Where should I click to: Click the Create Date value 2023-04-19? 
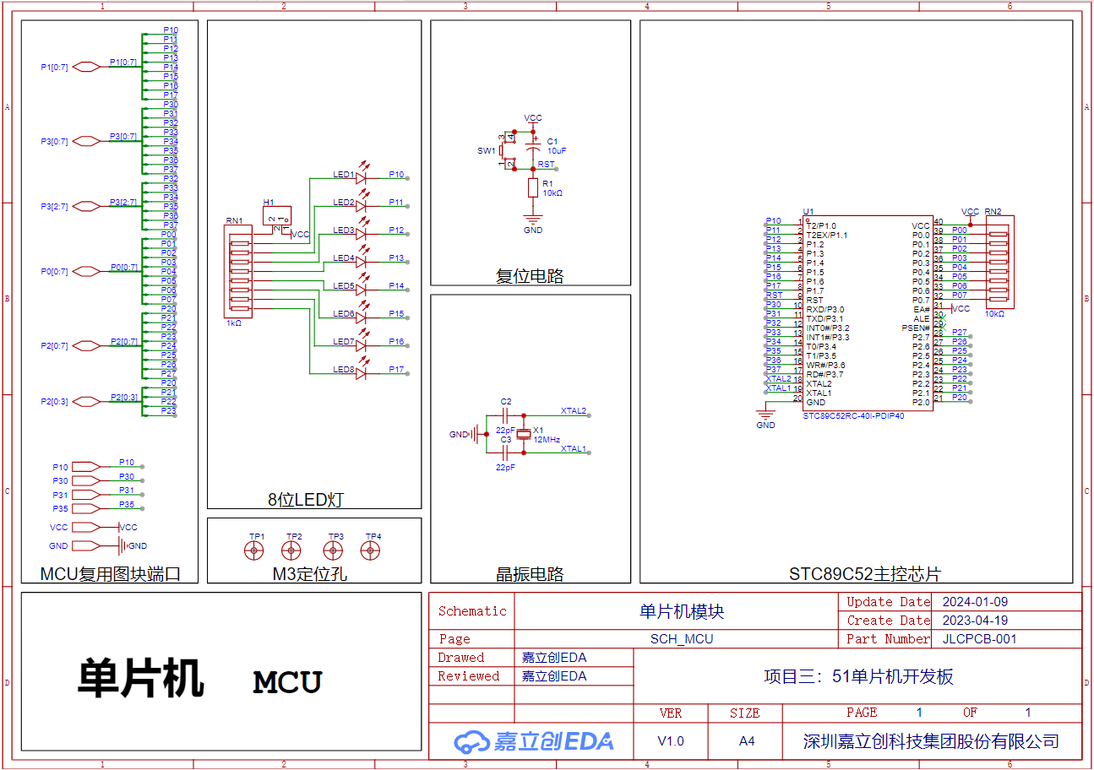(x=975, y=621)
